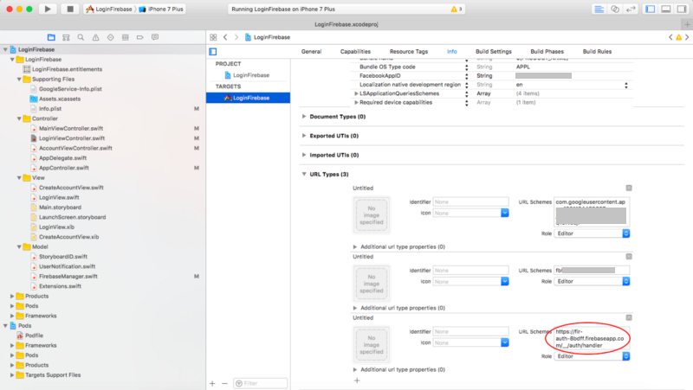Screen dimensions: 693x390
Task: Toggle the navigator panel visibility
Action: [651, 9]
